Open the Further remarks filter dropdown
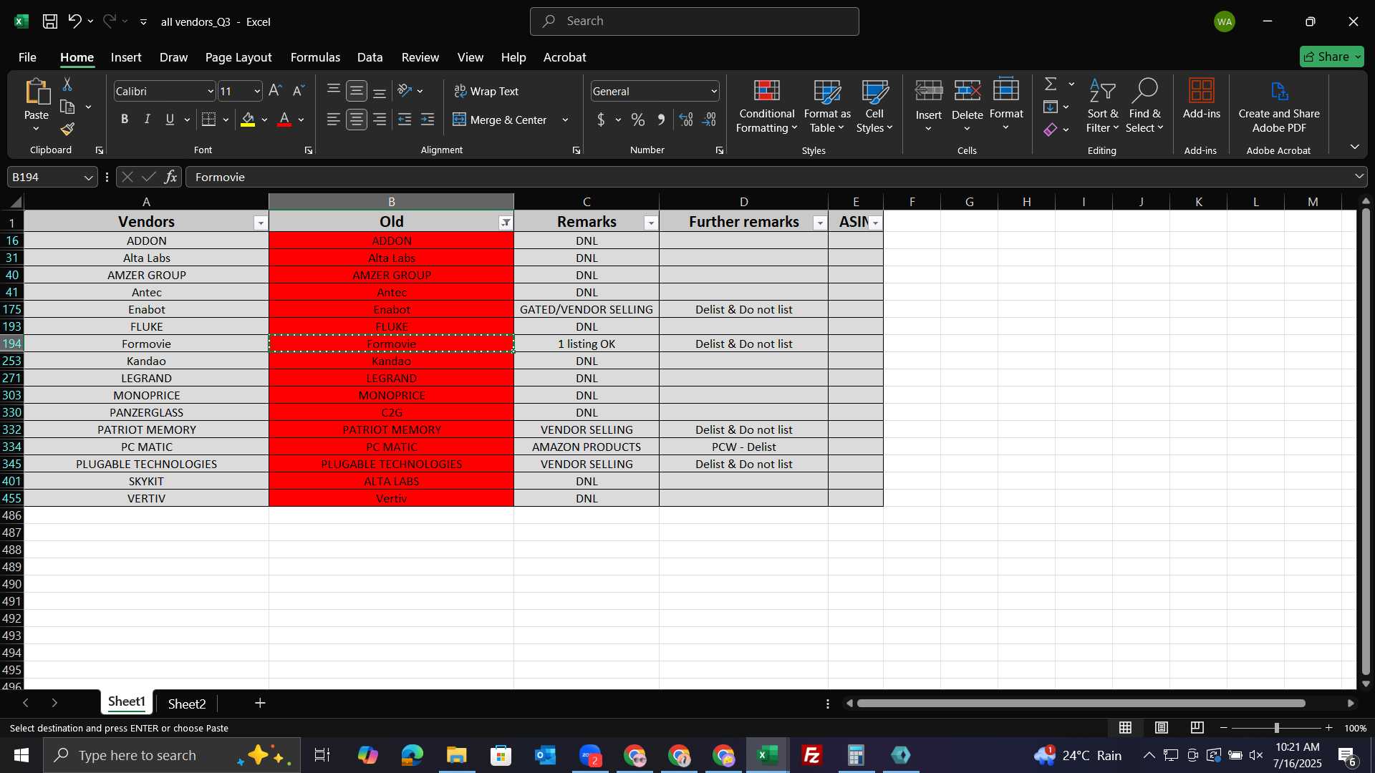1375x773 pixels. (819, 223)
